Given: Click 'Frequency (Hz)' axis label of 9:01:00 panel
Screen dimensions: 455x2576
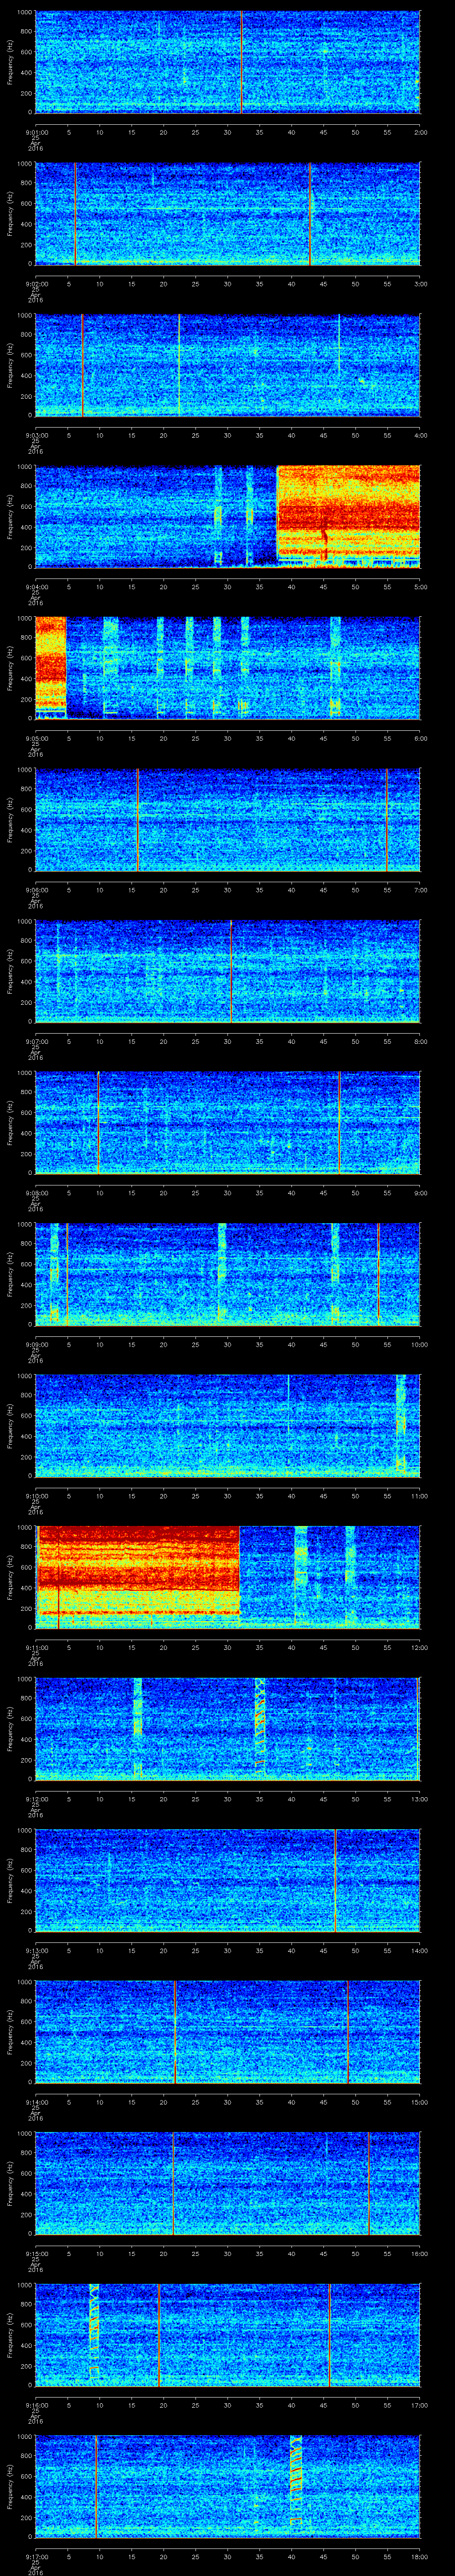Looking at the screenshot, I should 10,62.
